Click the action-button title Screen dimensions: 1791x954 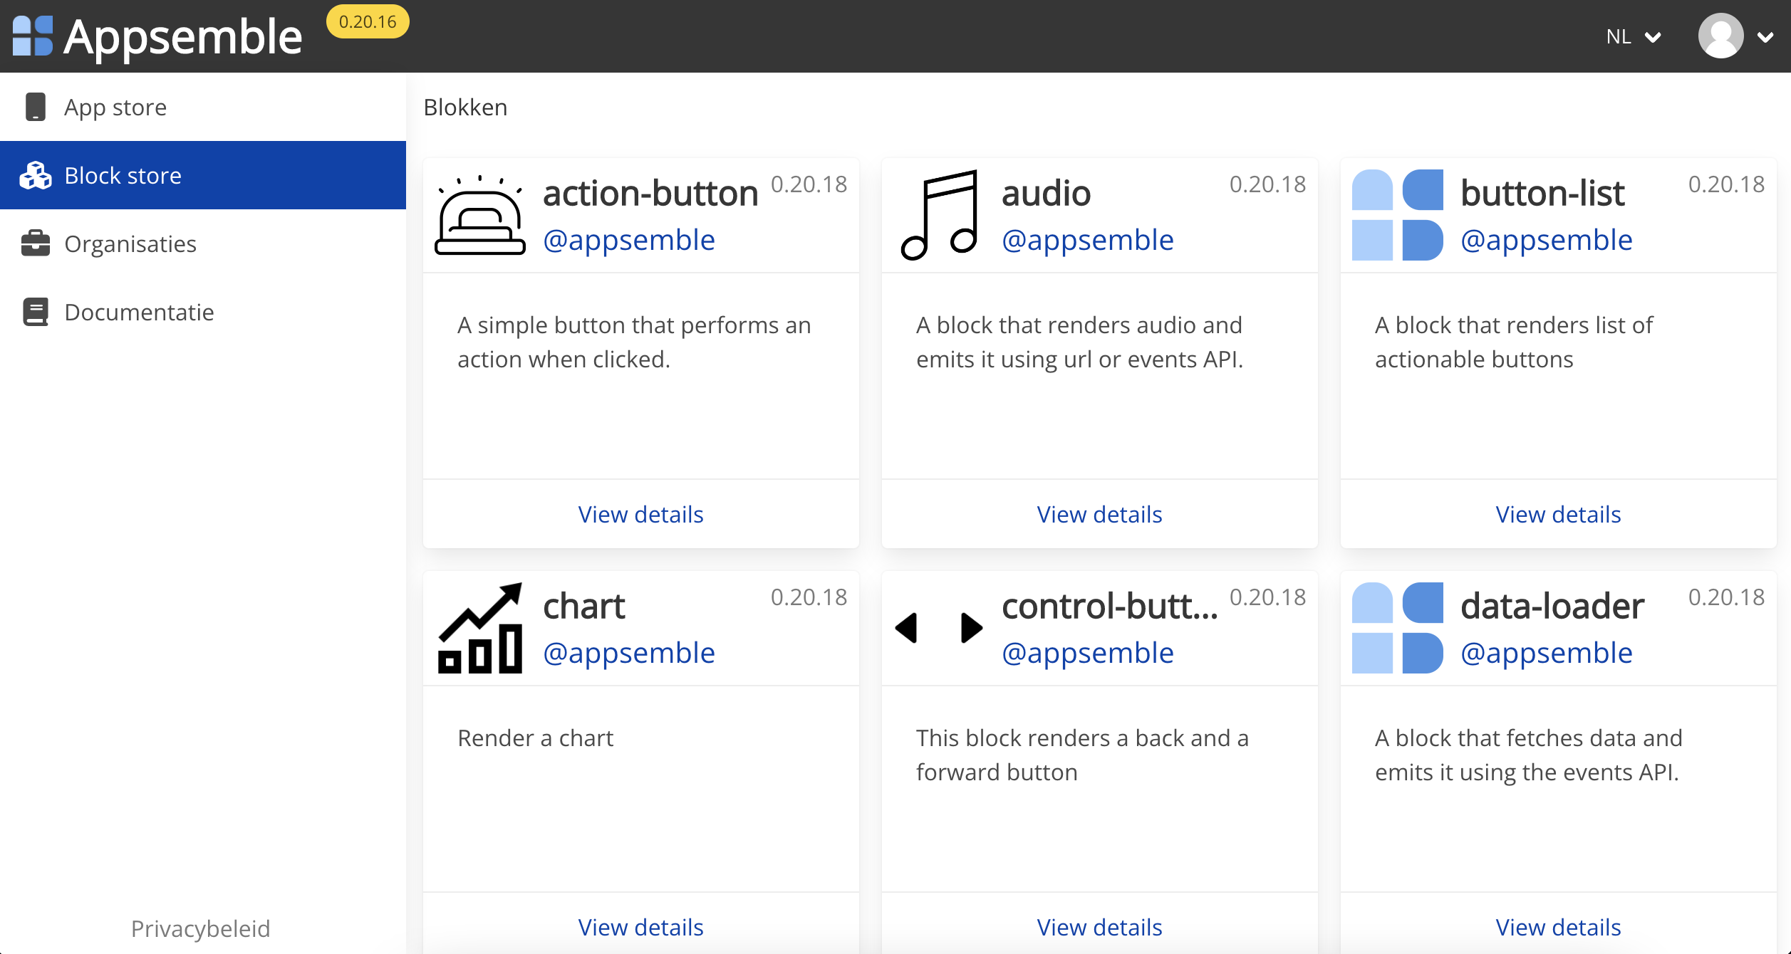point(650,194)
